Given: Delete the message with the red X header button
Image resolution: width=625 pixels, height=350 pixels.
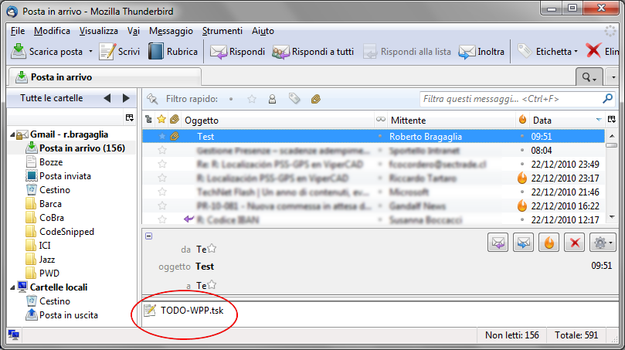Looking at the screenshot, I should pyautogui.click(x=574, y=243).
